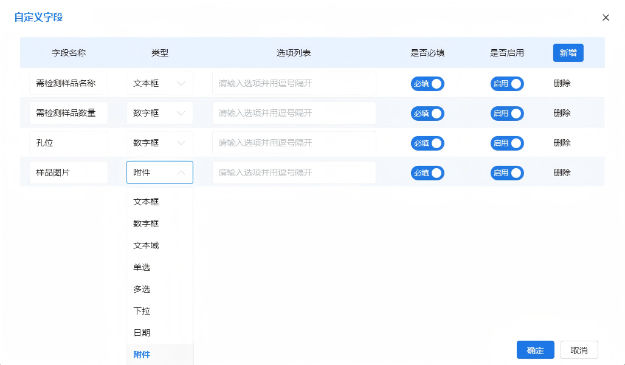Choose 日期 in the dropdown menu
This screenshot has height=365, width=625.
[x=142, y=333]
